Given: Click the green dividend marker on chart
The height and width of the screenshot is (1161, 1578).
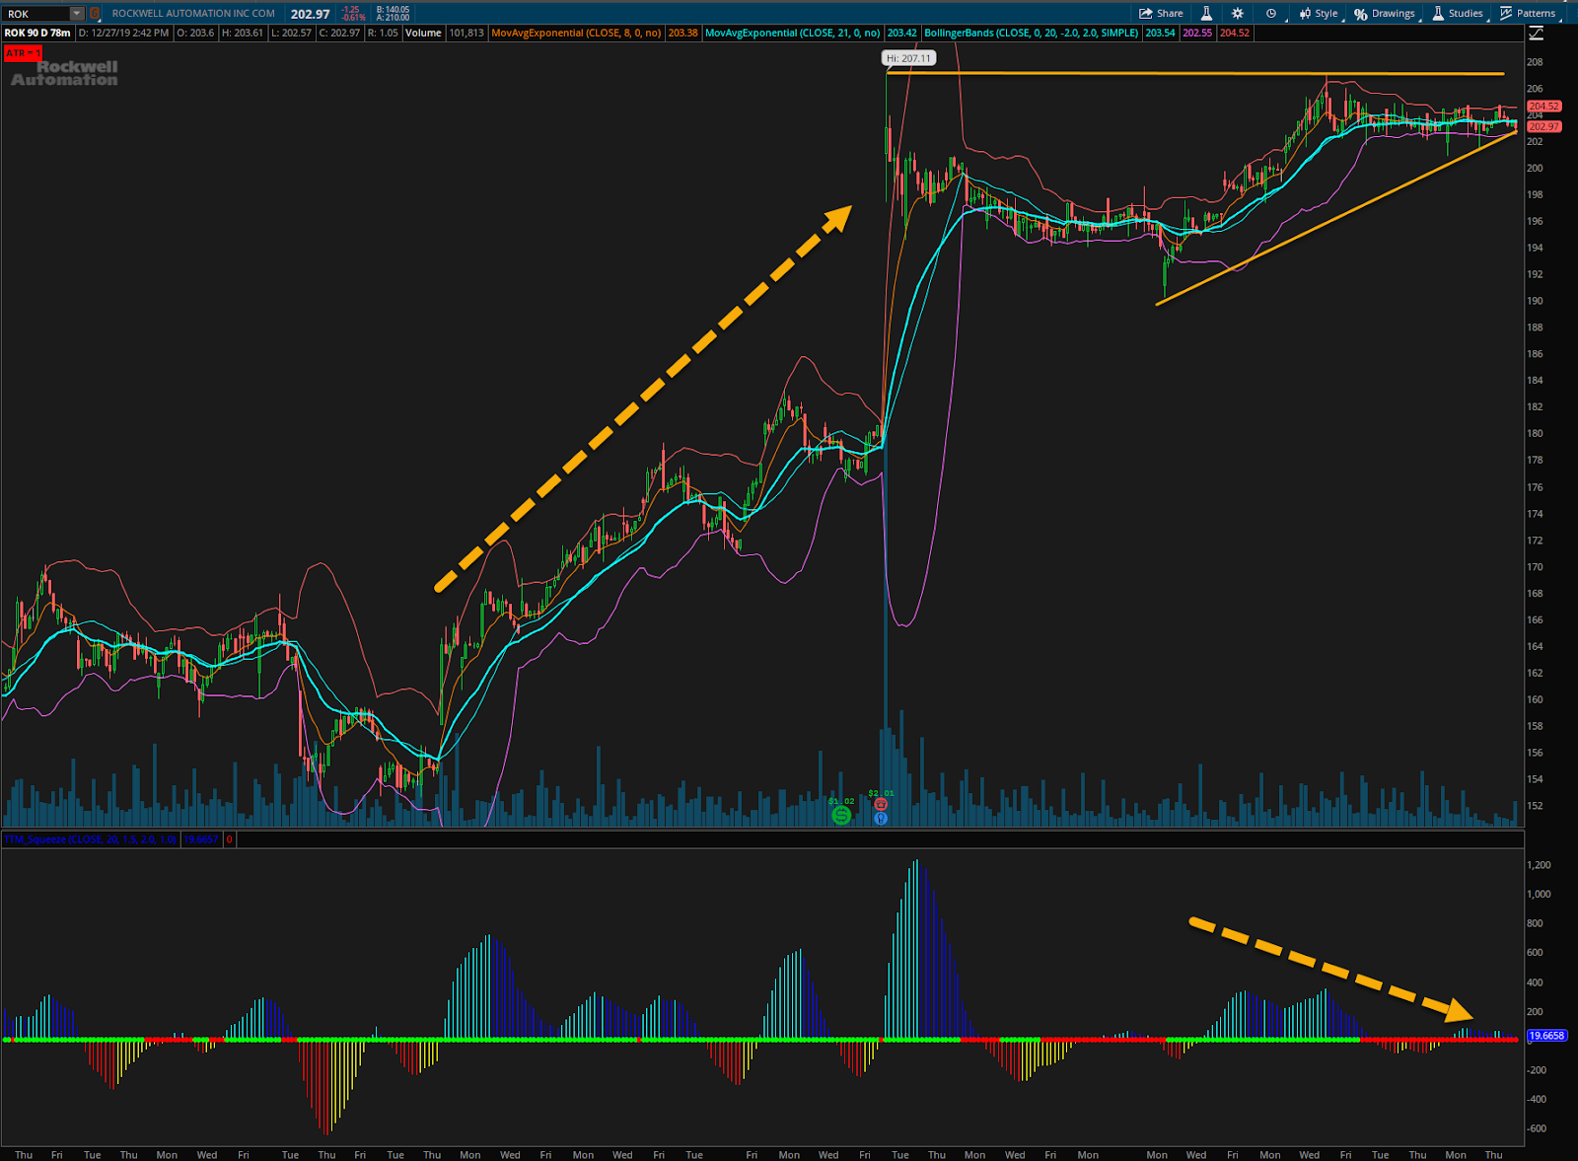Looking at the screenshot, I should pos(841,815).
